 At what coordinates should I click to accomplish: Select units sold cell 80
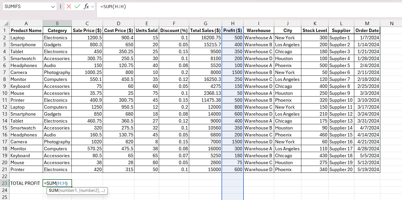coord(147,162)
